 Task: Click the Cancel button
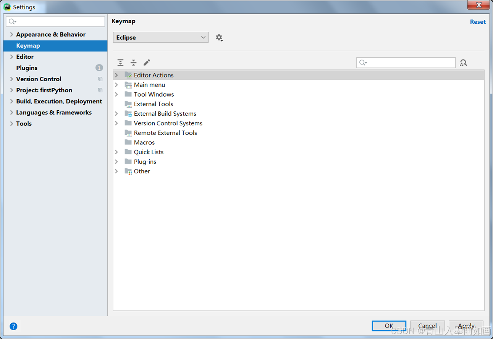(427, 326)
